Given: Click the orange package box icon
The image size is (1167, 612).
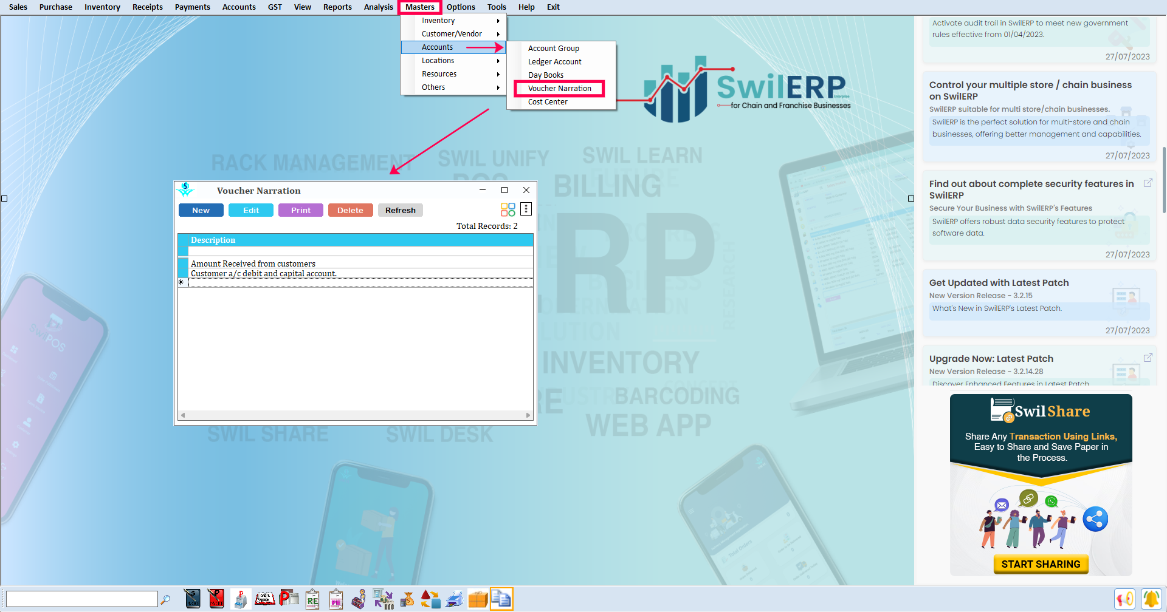Looking at the screenshot, I should click(x=478, y=599).
